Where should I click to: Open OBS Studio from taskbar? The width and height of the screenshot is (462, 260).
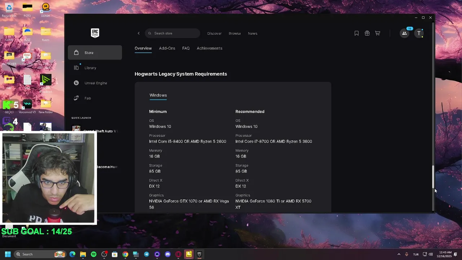(104, 254)
